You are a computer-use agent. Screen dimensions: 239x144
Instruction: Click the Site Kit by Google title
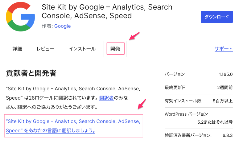pos(107,11)
